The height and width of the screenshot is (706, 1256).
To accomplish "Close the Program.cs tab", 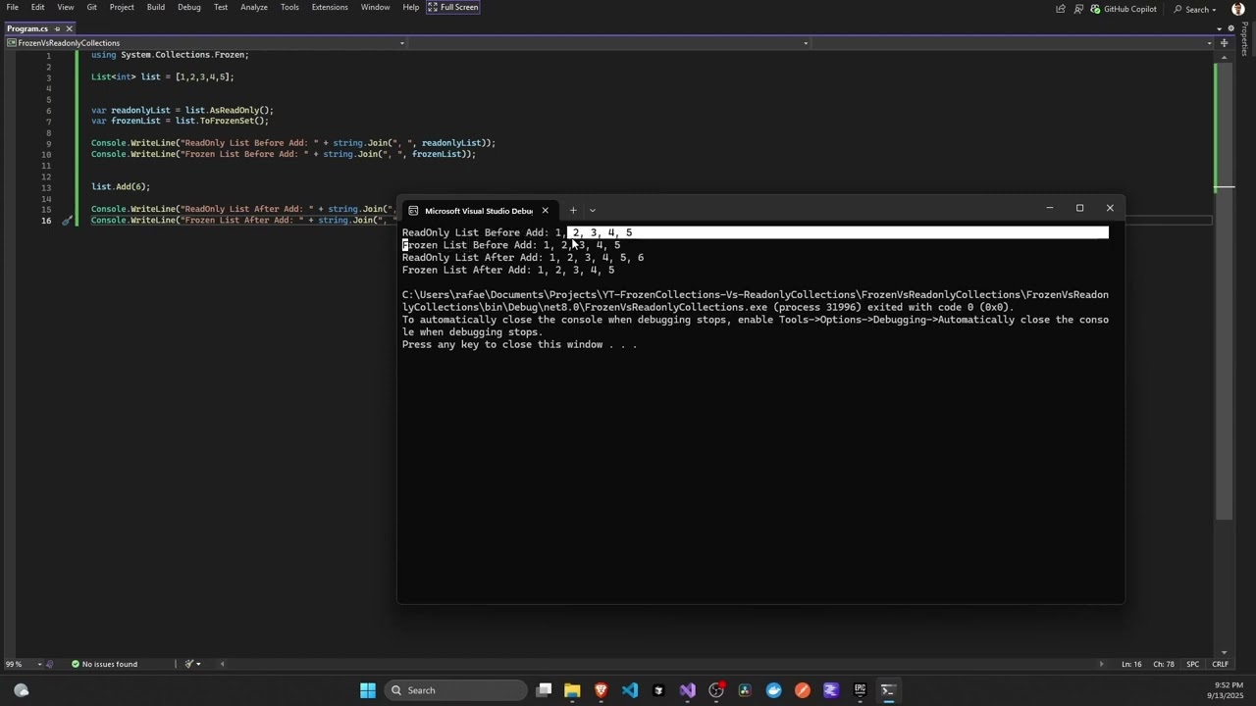I will coord(69,28).
